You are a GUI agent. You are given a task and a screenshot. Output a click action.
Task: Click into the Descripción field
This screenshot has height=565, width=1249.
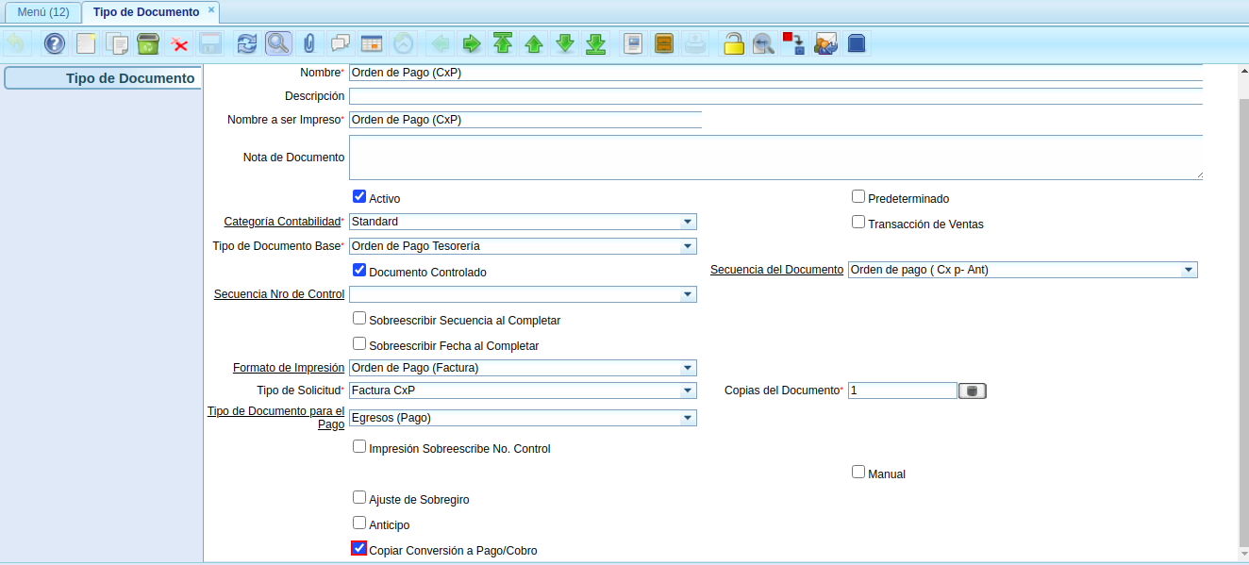(x=775, y=96)
